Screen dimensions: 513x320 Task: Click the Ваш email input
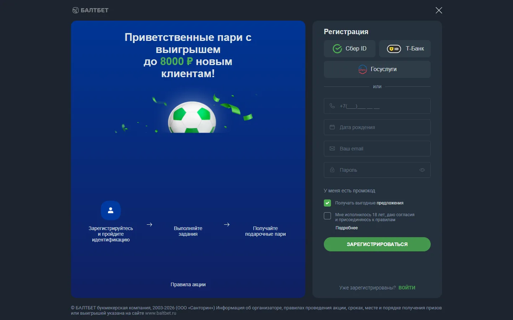(377, 149)
